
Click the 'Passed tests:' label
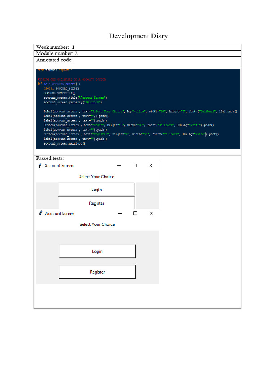coord(50,158)
